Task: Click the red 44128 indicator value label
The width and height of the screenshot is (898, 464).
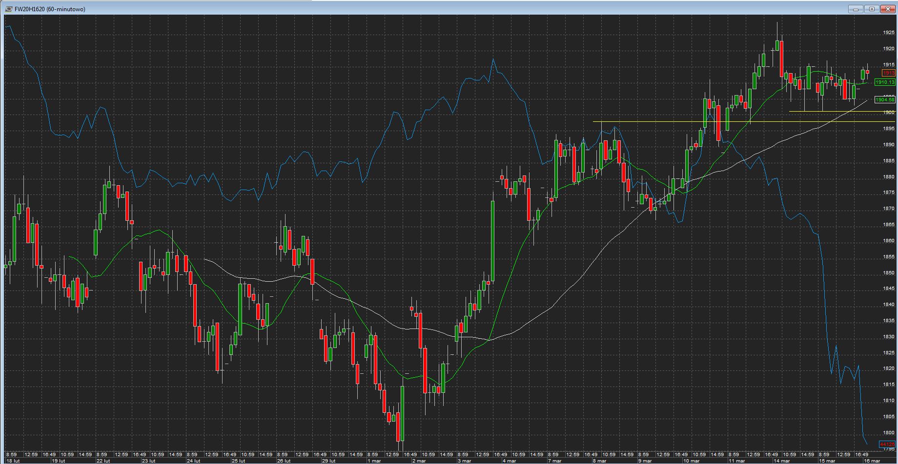Action: point(887,445)
